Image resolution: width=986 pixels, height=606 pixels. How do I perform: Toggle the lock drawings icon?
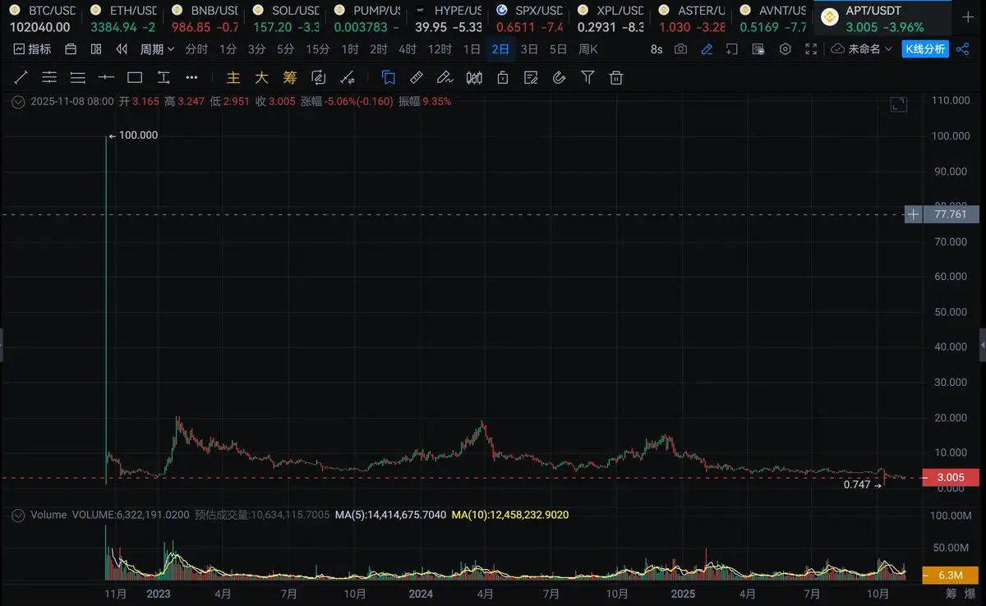tap(503, 78)
